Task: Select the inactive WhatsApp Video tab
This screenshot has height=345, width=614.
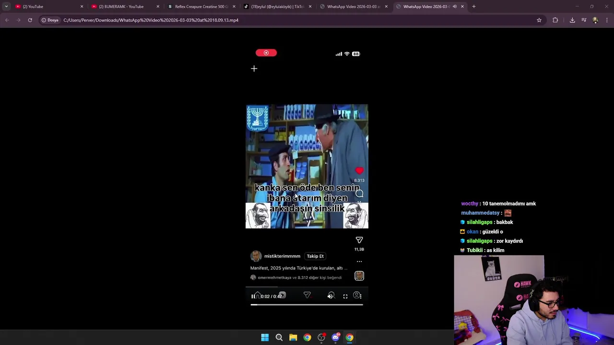Action: coord(354,6)
